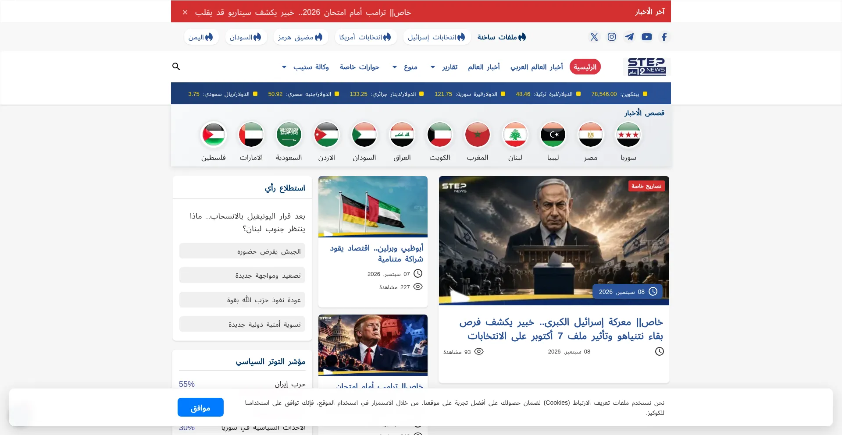
Task: Click the بيتكوين 78,546.00 ticker entry
Action: pos(619,94)
